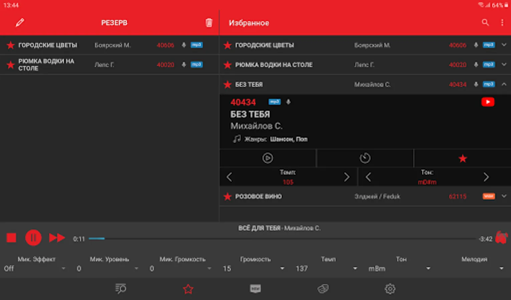
Task: Open the player Темп dropdown showing 137
Action: (x=327, y=269)
